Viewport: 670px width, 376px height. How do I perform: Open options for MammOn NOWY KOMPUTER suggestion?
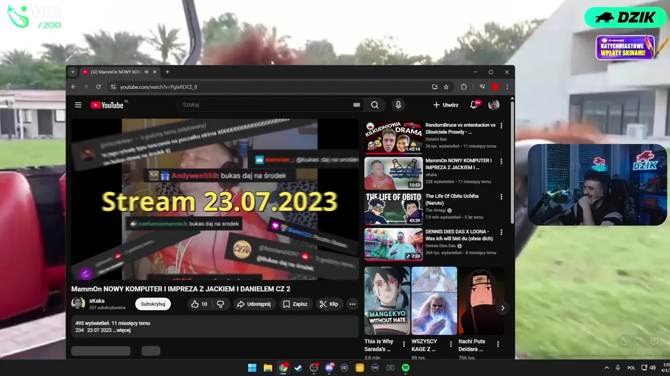point(501,161)
